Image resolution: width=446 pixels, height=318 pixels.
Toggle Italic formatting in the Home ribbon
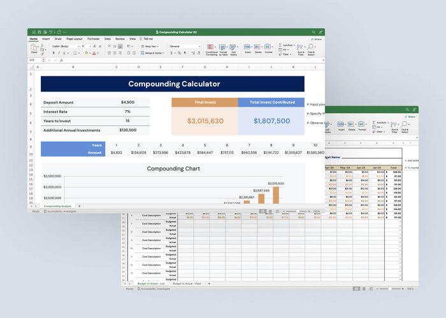(x=59, y=53)
